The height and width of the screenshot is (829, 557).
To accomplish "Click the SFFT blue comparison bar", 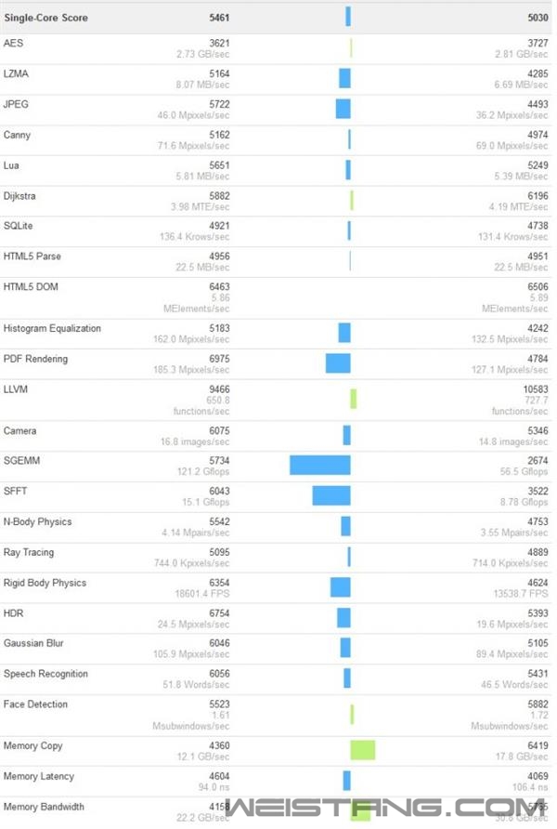I will (330, 495).
